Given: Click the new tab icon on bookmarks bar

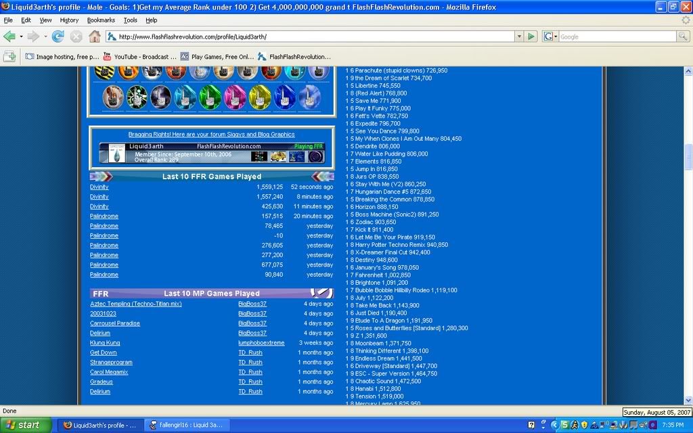Looking at the screenshot, I should 9,57.
